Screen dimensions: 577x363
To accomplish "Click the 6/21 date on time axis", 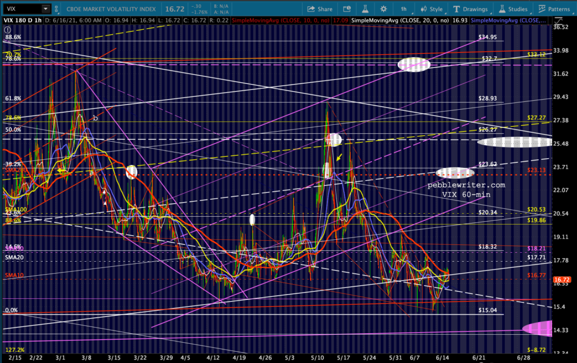I will (478, 358).
